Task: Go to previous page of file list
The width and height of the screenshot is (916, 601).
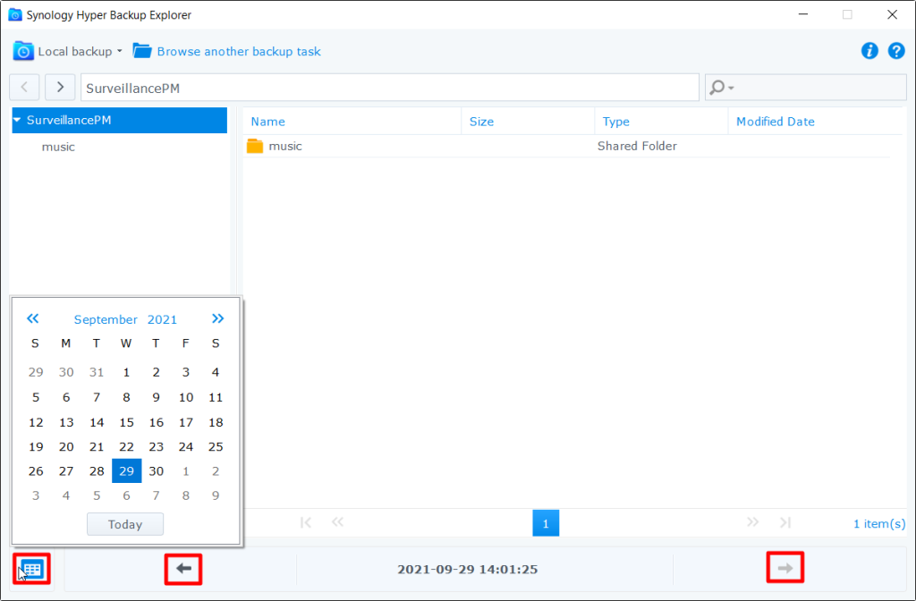Action: tap(337, 522)
